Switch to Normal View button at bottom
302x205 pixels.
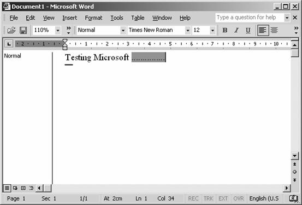[x=7, y=188]
